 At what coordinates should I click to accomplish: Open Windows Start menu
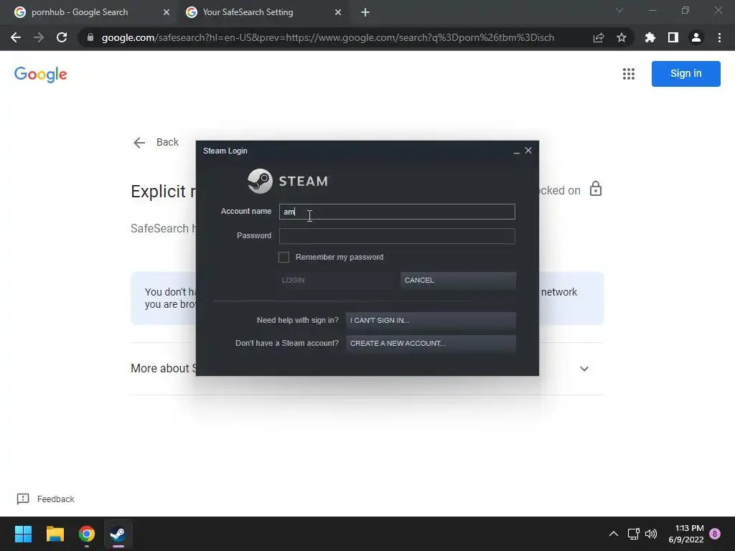coord(23,534)
